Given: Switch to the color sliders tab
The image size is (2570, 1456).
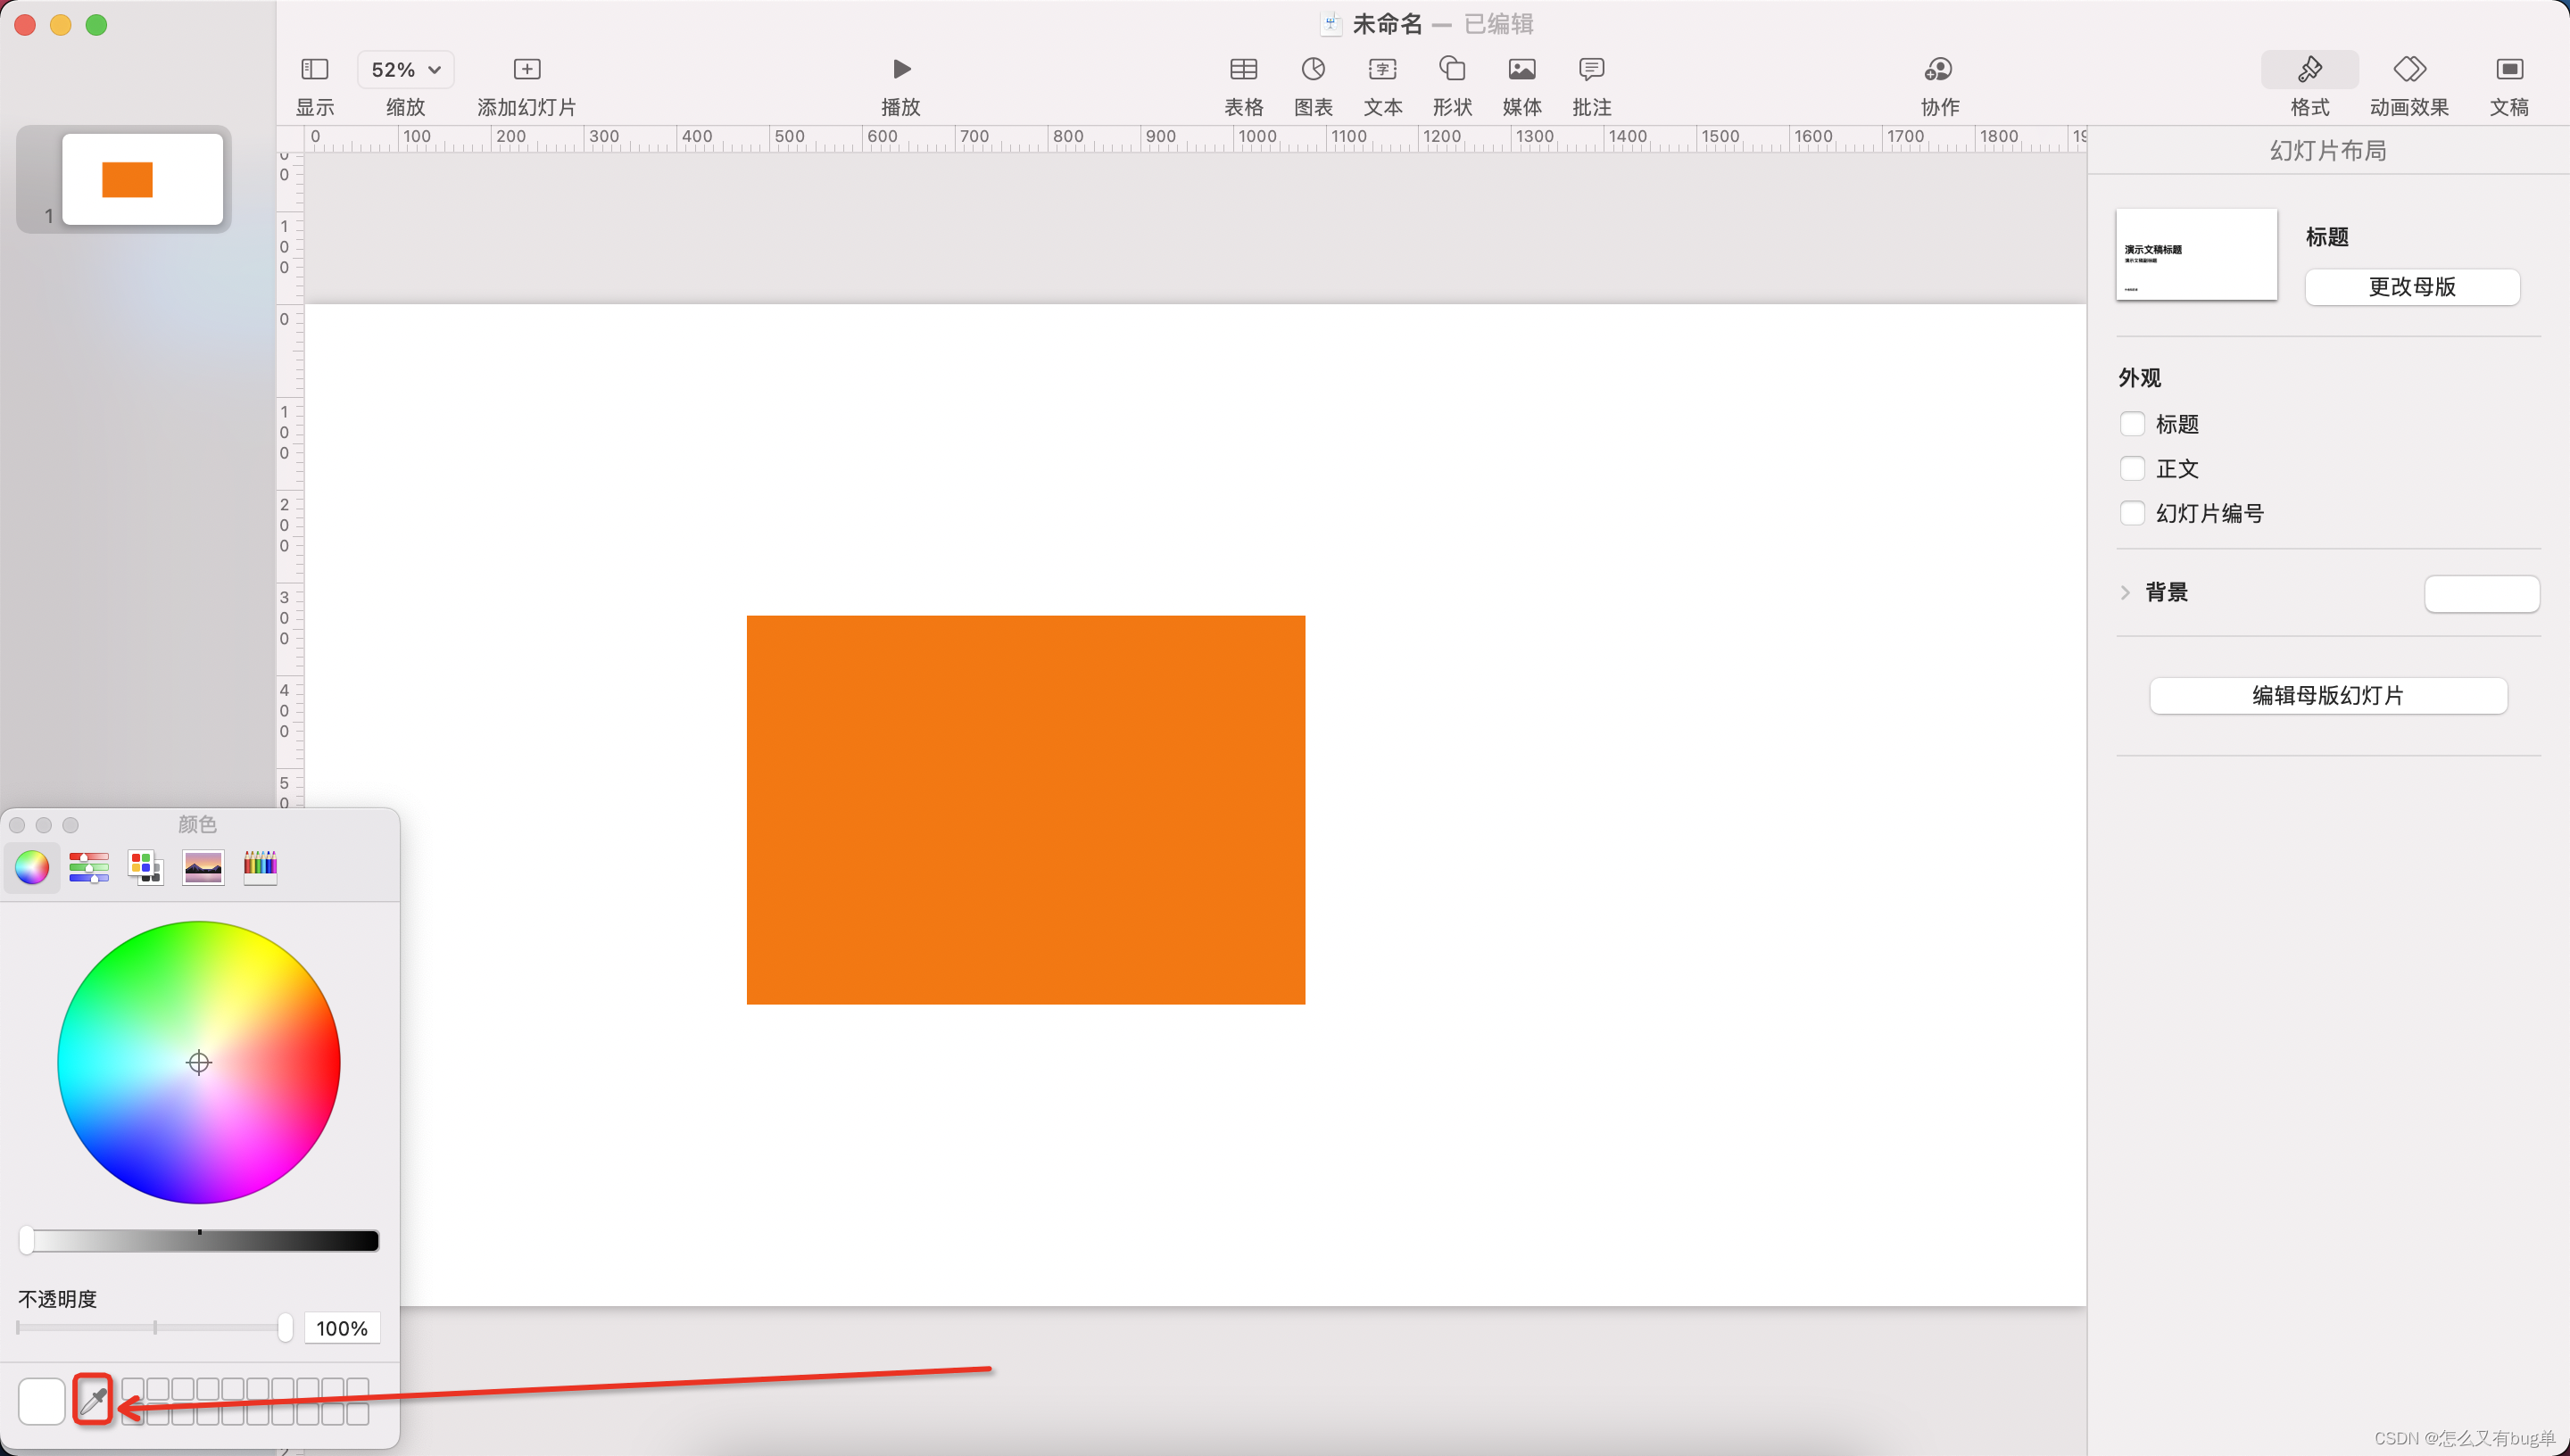Looking at the screenshot, I should pyautogui.click(x=89, y=867).
